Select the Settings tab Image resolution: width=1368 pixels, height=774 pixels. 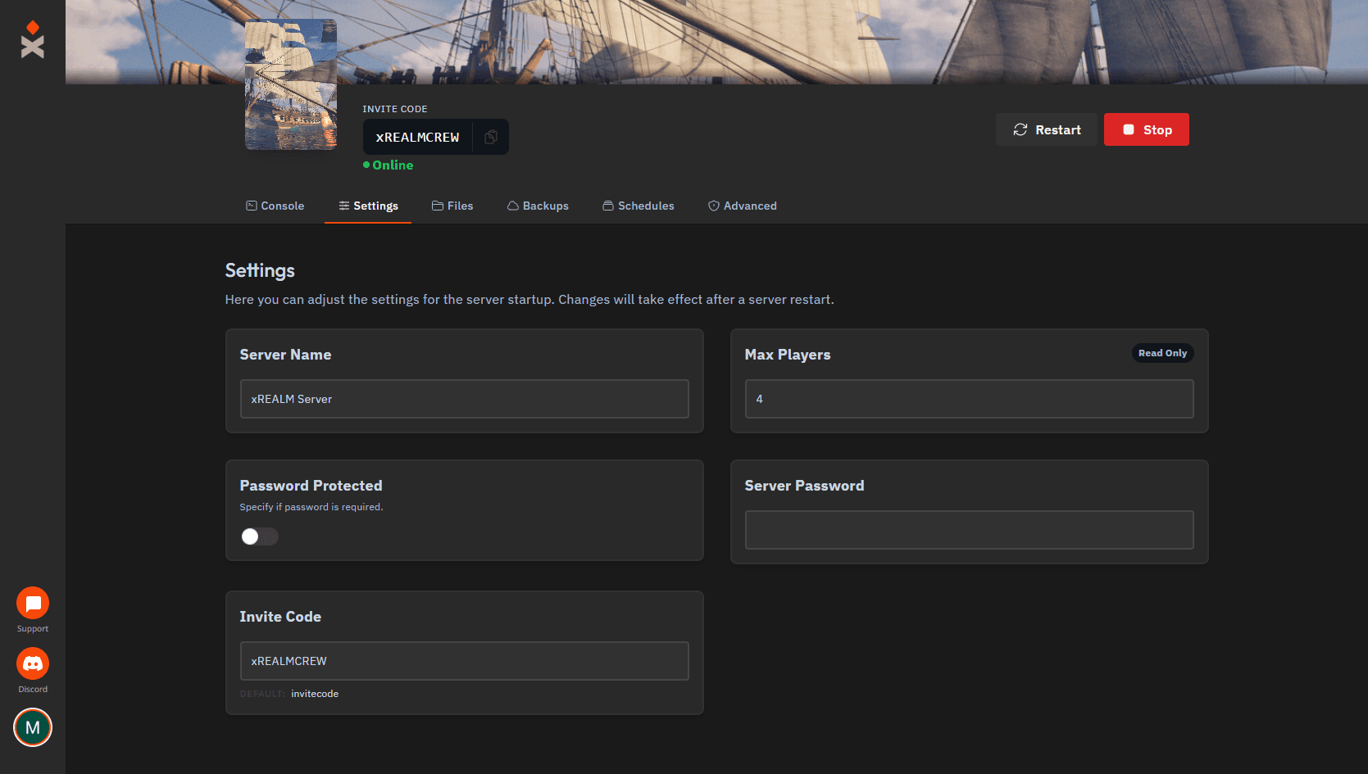[368, 206]
